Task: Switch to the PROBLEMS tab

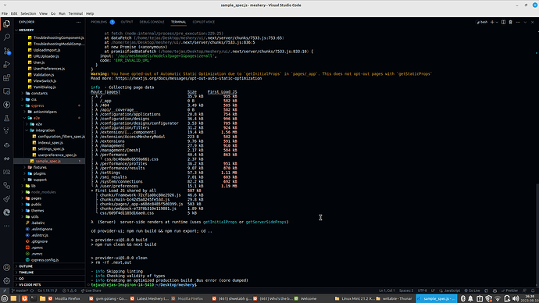Action: pyautogui.click(x=99, y=22)
